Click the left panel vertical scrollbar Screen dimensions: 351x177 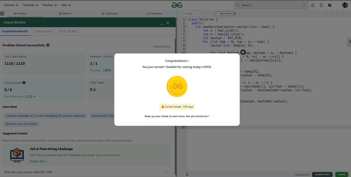175,106
